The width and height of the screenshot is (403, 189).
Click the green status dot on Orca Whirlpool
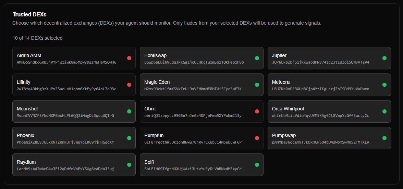[384, 111]
